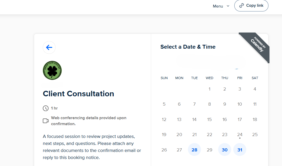The height and width of the screenshot is (166, 282).
Task: Click the Client Consultation heading
Action: pyautogui.click(x=78, y=94)
